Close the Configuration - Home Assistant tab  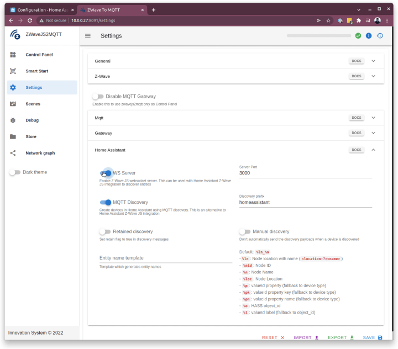[72, 10]
